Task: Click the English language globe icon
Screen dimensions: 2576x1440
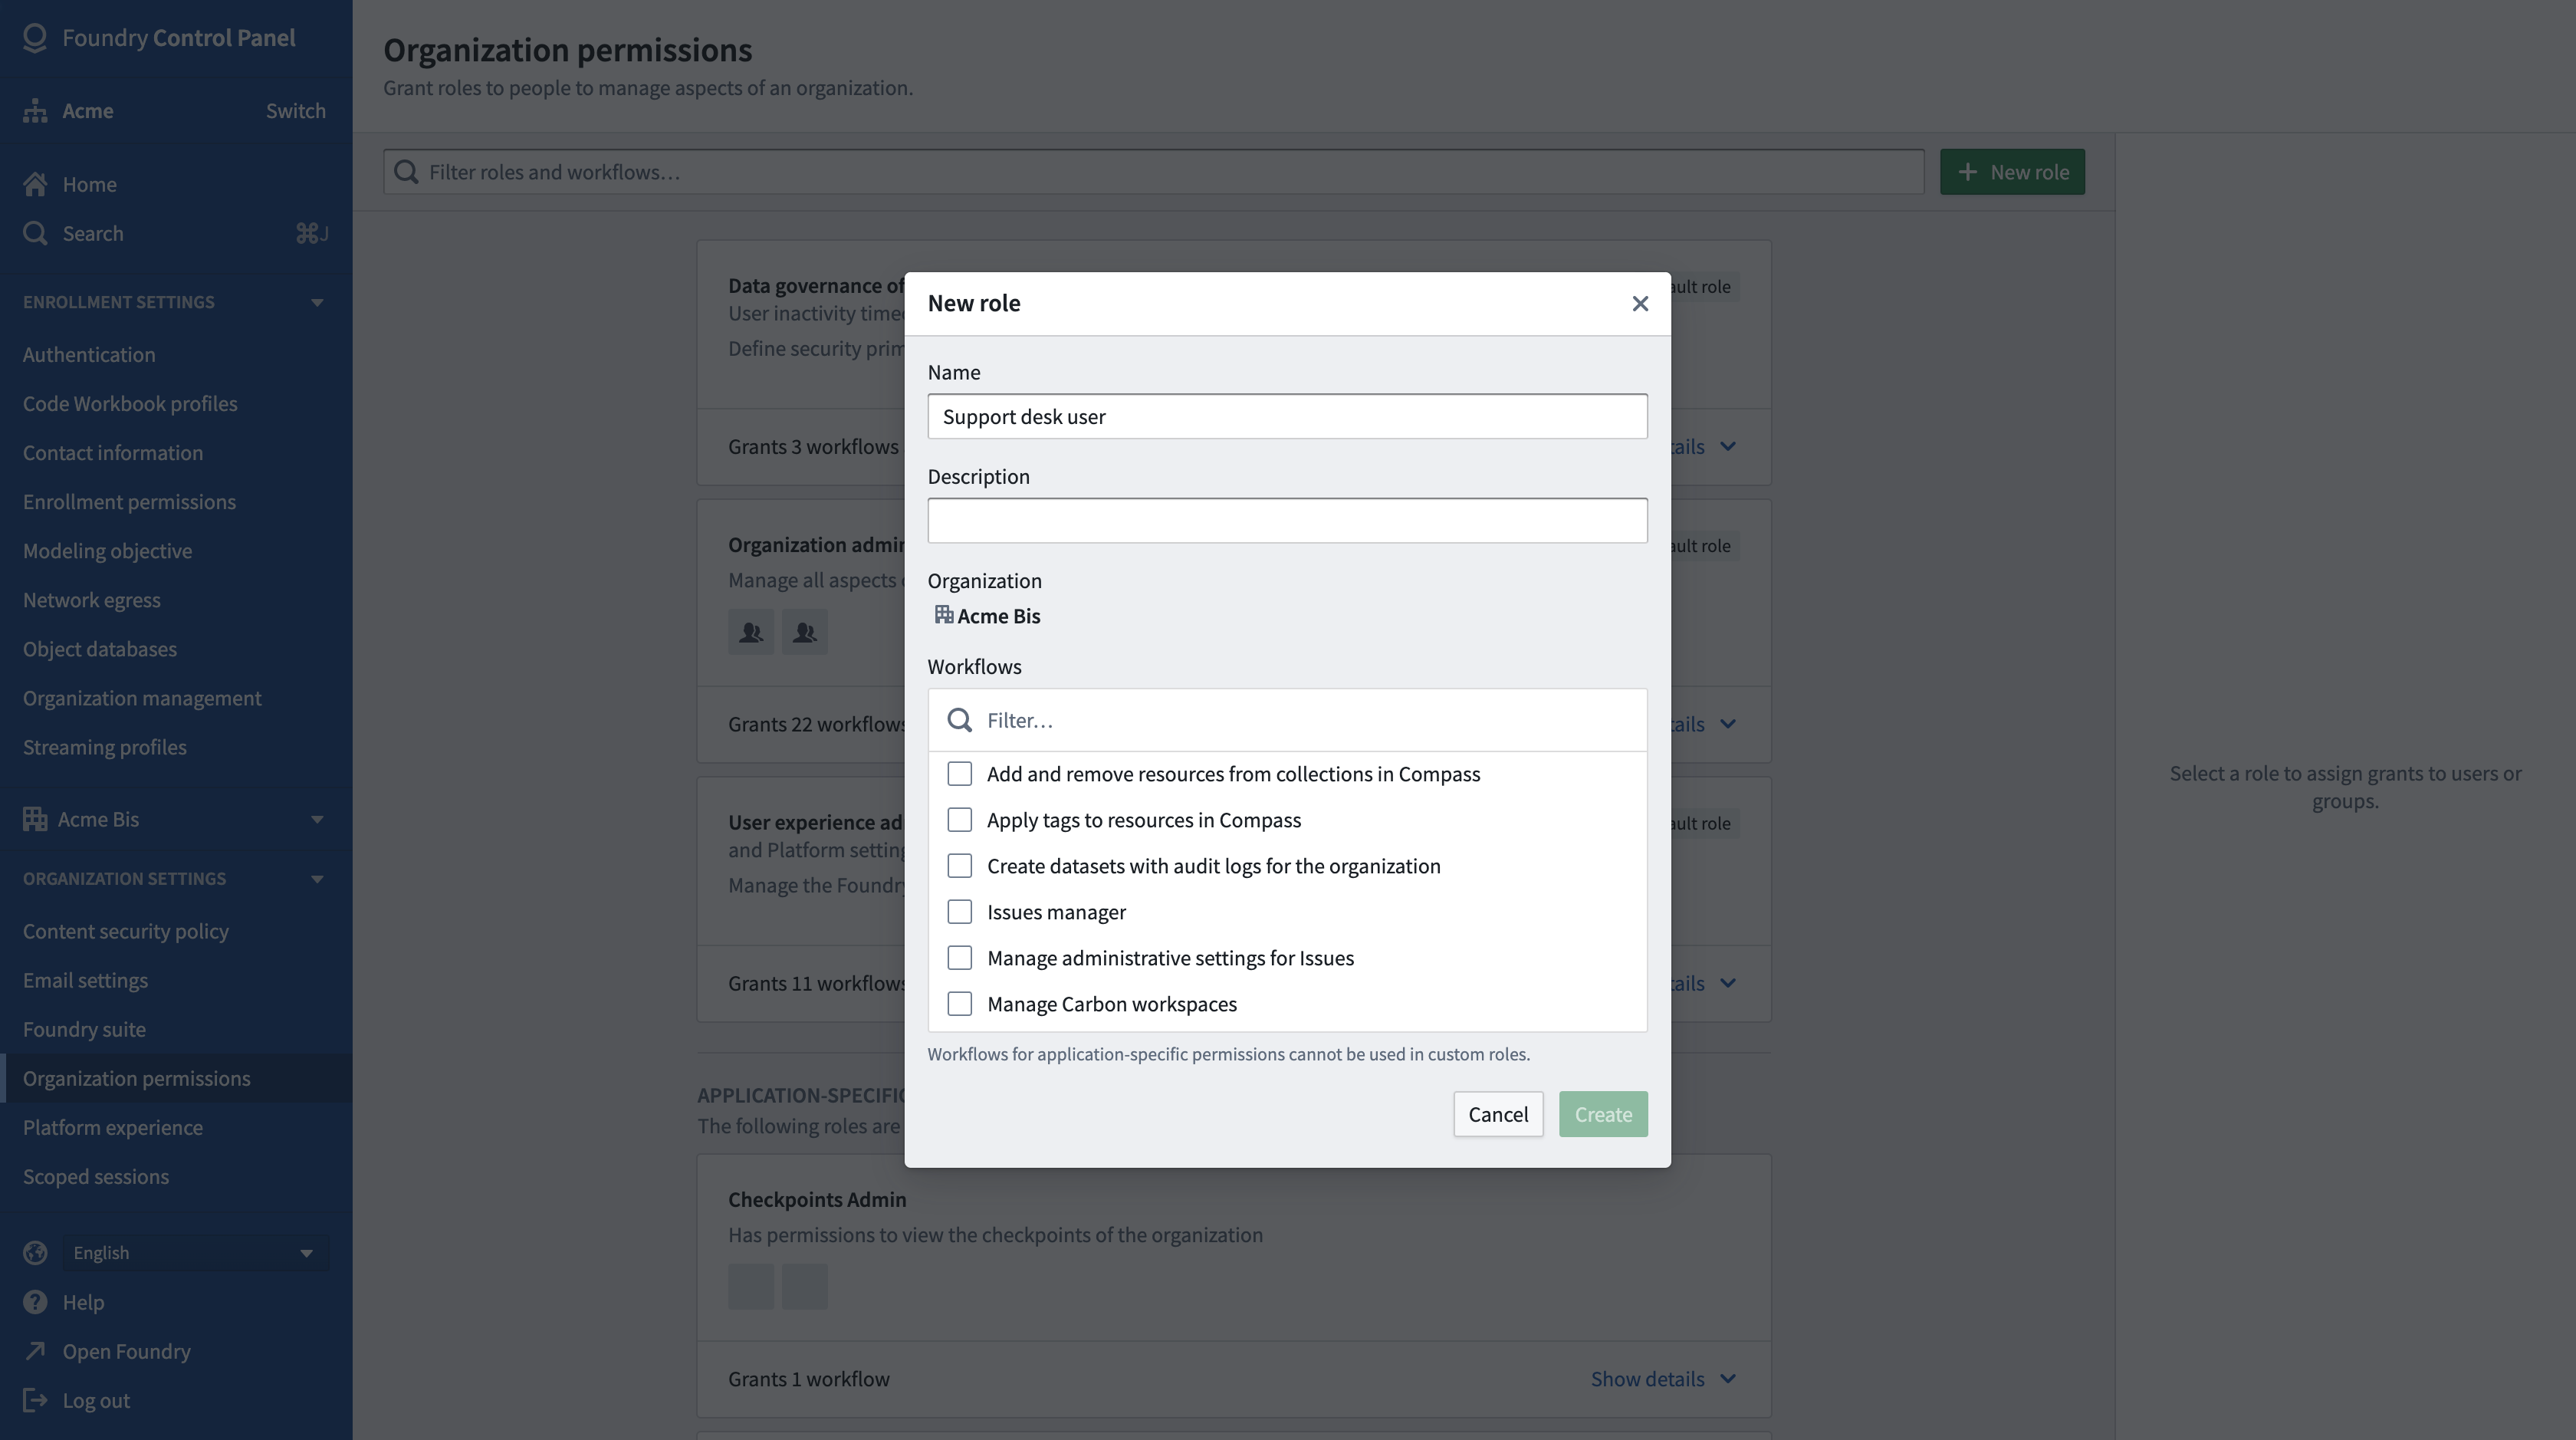Action: pos(35,1251)
